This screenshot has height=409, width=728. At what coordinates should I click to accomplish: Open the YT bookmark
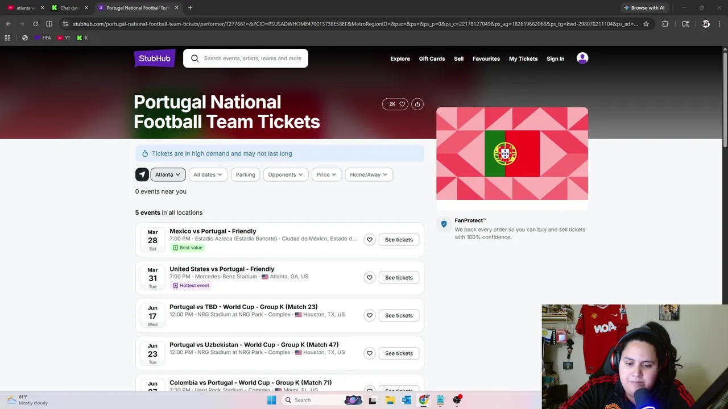64,37
